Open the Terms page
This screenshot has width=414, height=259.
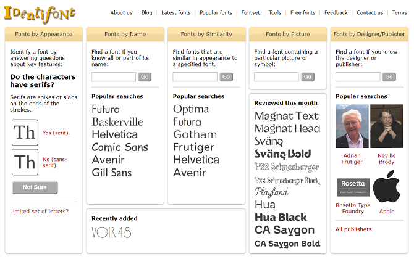coord(399,13)
